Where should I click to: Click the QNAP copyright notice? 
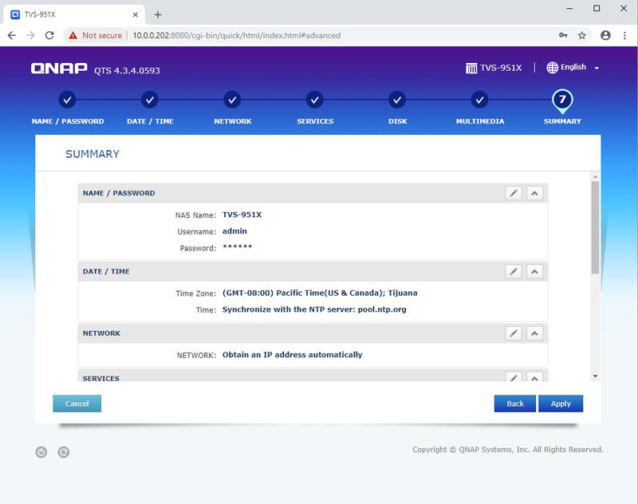coord(508,450)
